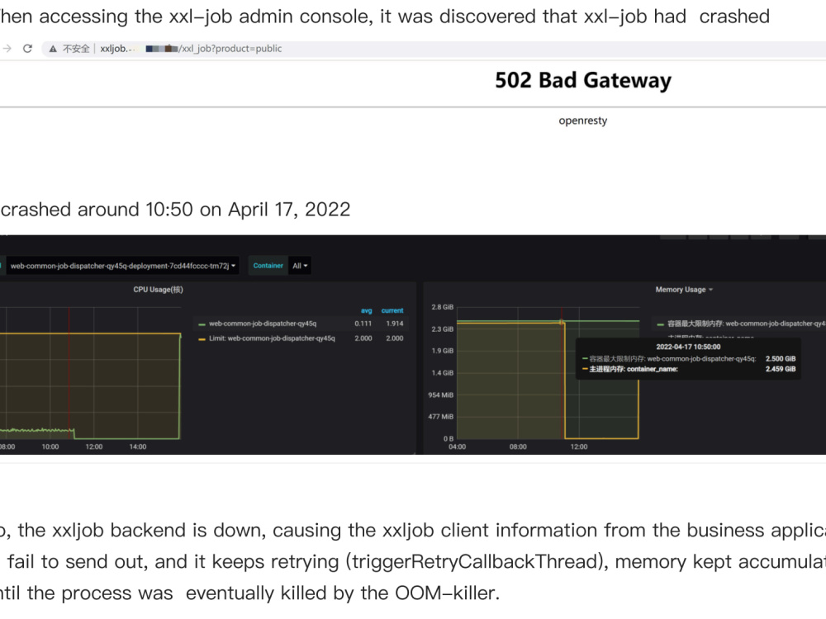This screenshot has width=826, height=619.
Task: Open the Memory Usage panel menu
Action: point(684,290)
